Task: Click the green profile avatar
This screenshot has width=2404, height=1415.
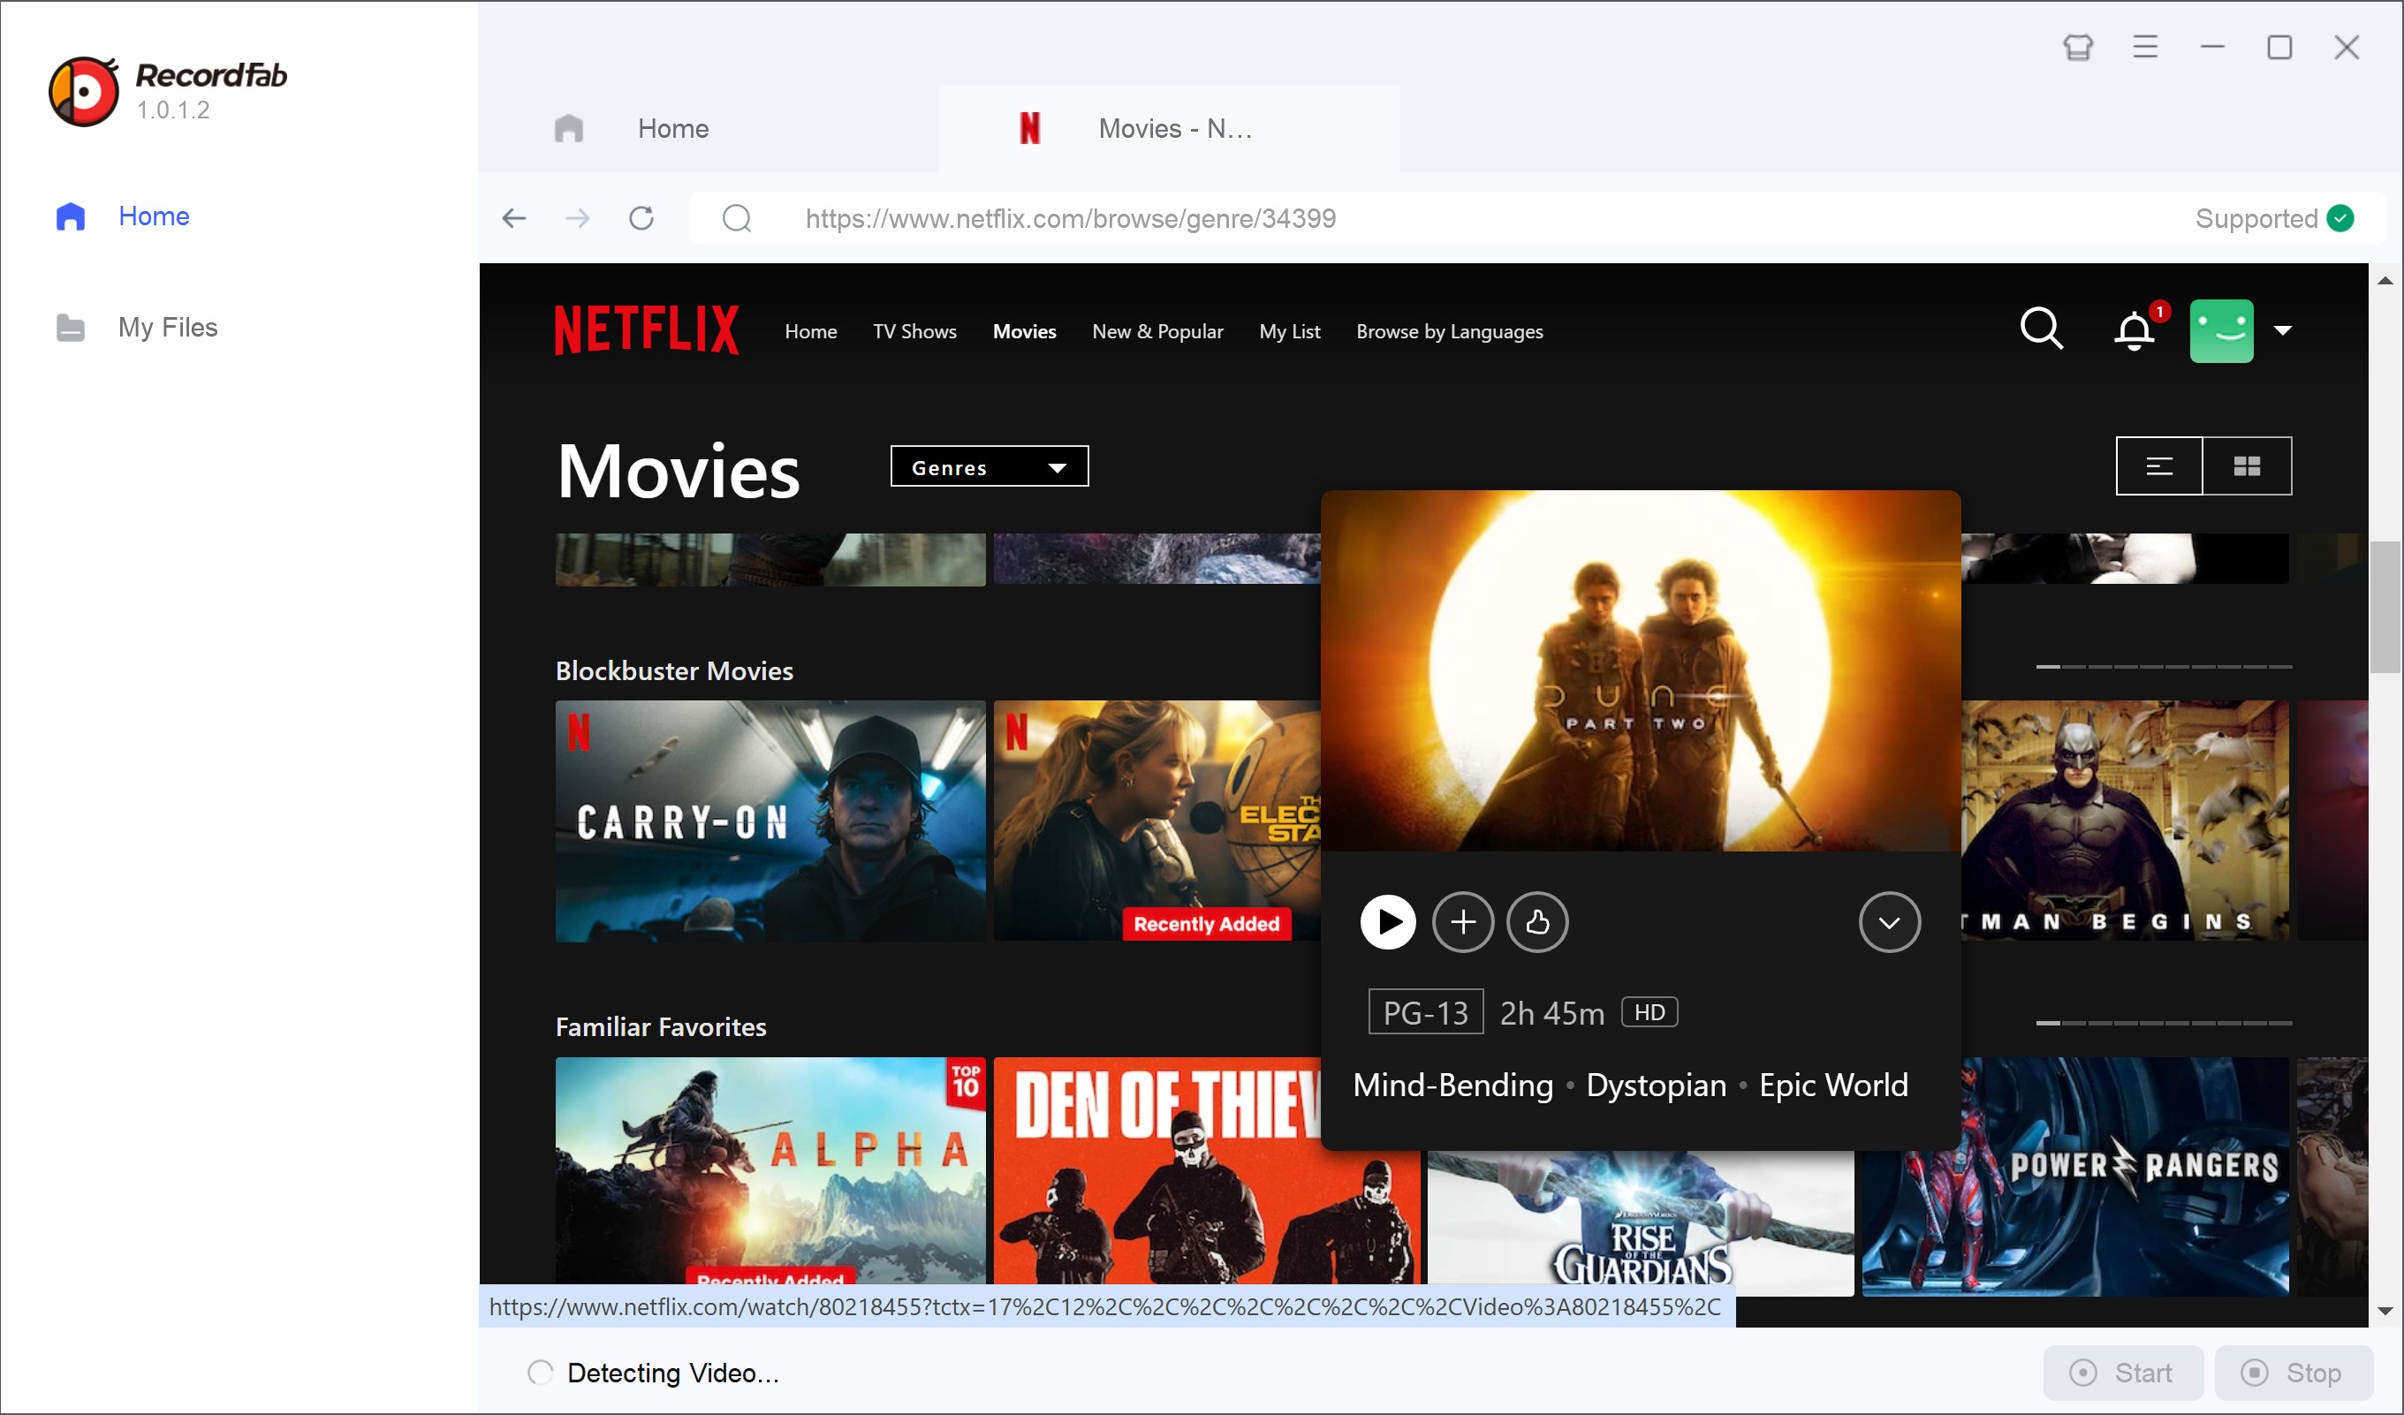Action: [2221, 331]
